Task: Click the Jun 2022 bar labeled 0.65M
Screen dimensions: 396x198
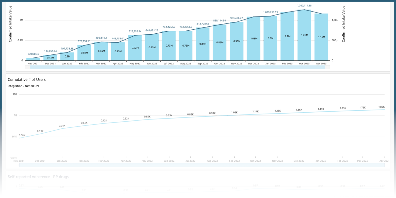Action: tap(152, 47)
